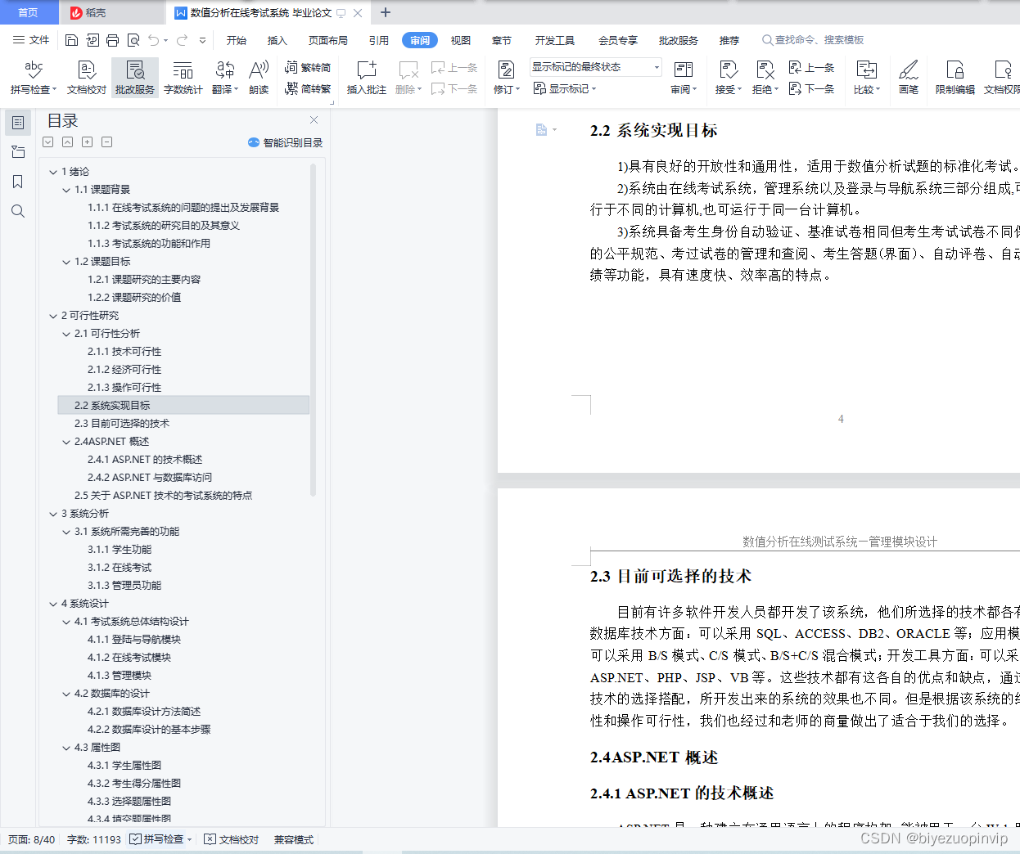Click 插入批注 insert comment
This screenshot has width=1020, height=854.
pyautogui.click(x=366, y=78)
